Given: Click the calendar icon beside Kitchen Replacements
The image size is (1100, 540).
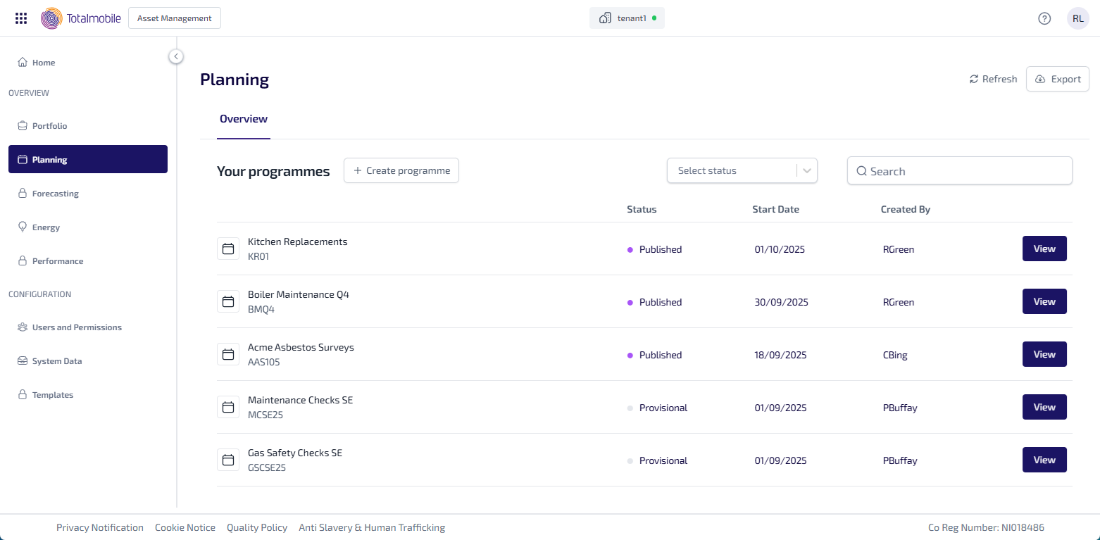Looking at the screenshot, I should tap(228, 249).
